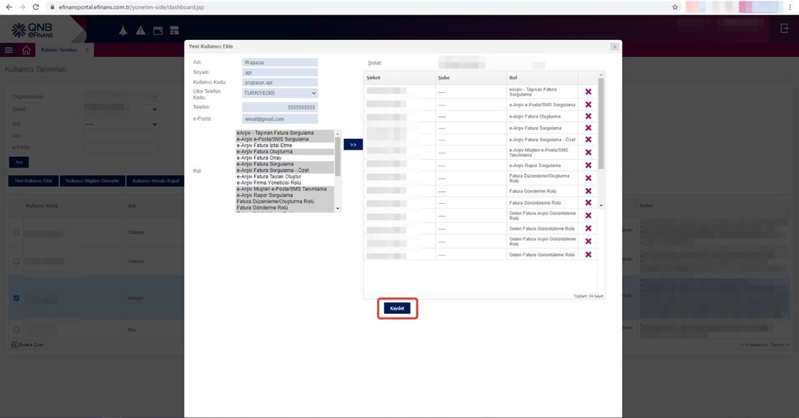Screen dimensions: 799x418
Task: Delete the e-Arşiv Fatura Sorgulama - Özet row
Action: 588,140
